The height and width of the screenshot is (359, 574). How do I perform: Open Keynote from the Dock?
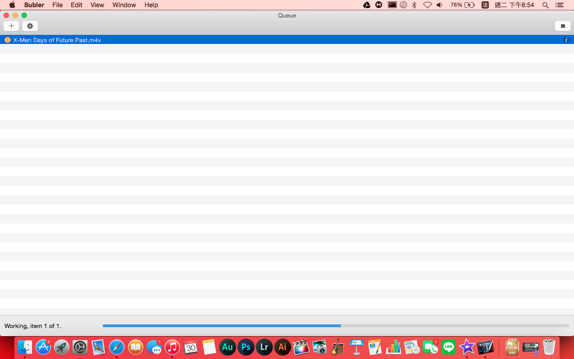[x=357, y=347]
